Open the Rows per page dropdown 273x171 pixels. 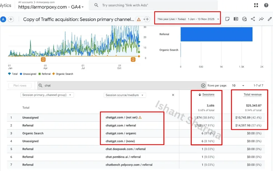click(238, 85)
